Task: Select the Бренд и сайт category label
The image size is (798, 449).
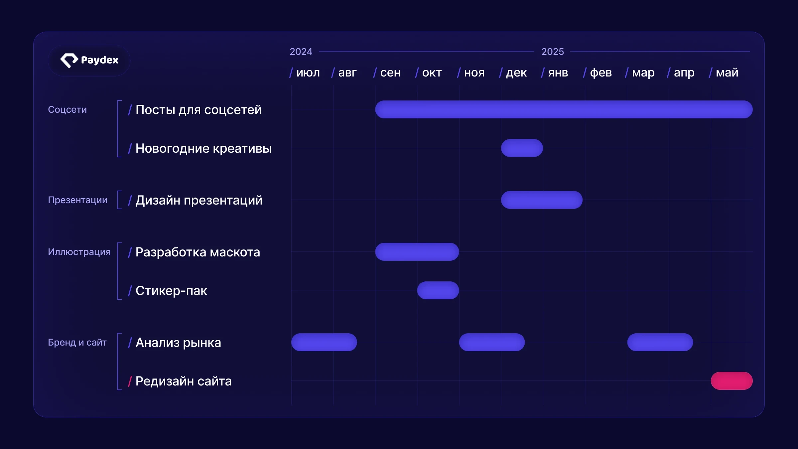Action: [77, 342]
